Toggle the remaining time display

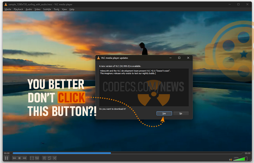[x=248, y=153]
